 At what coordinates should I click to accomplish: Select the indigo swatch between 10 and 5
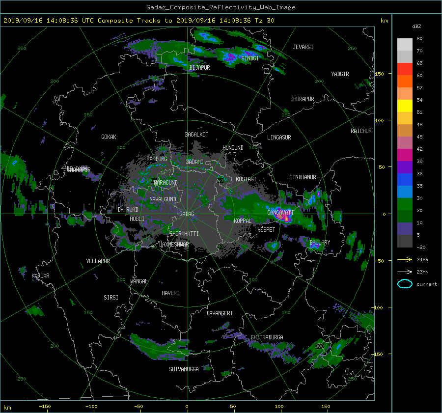[x=405, y=229]
